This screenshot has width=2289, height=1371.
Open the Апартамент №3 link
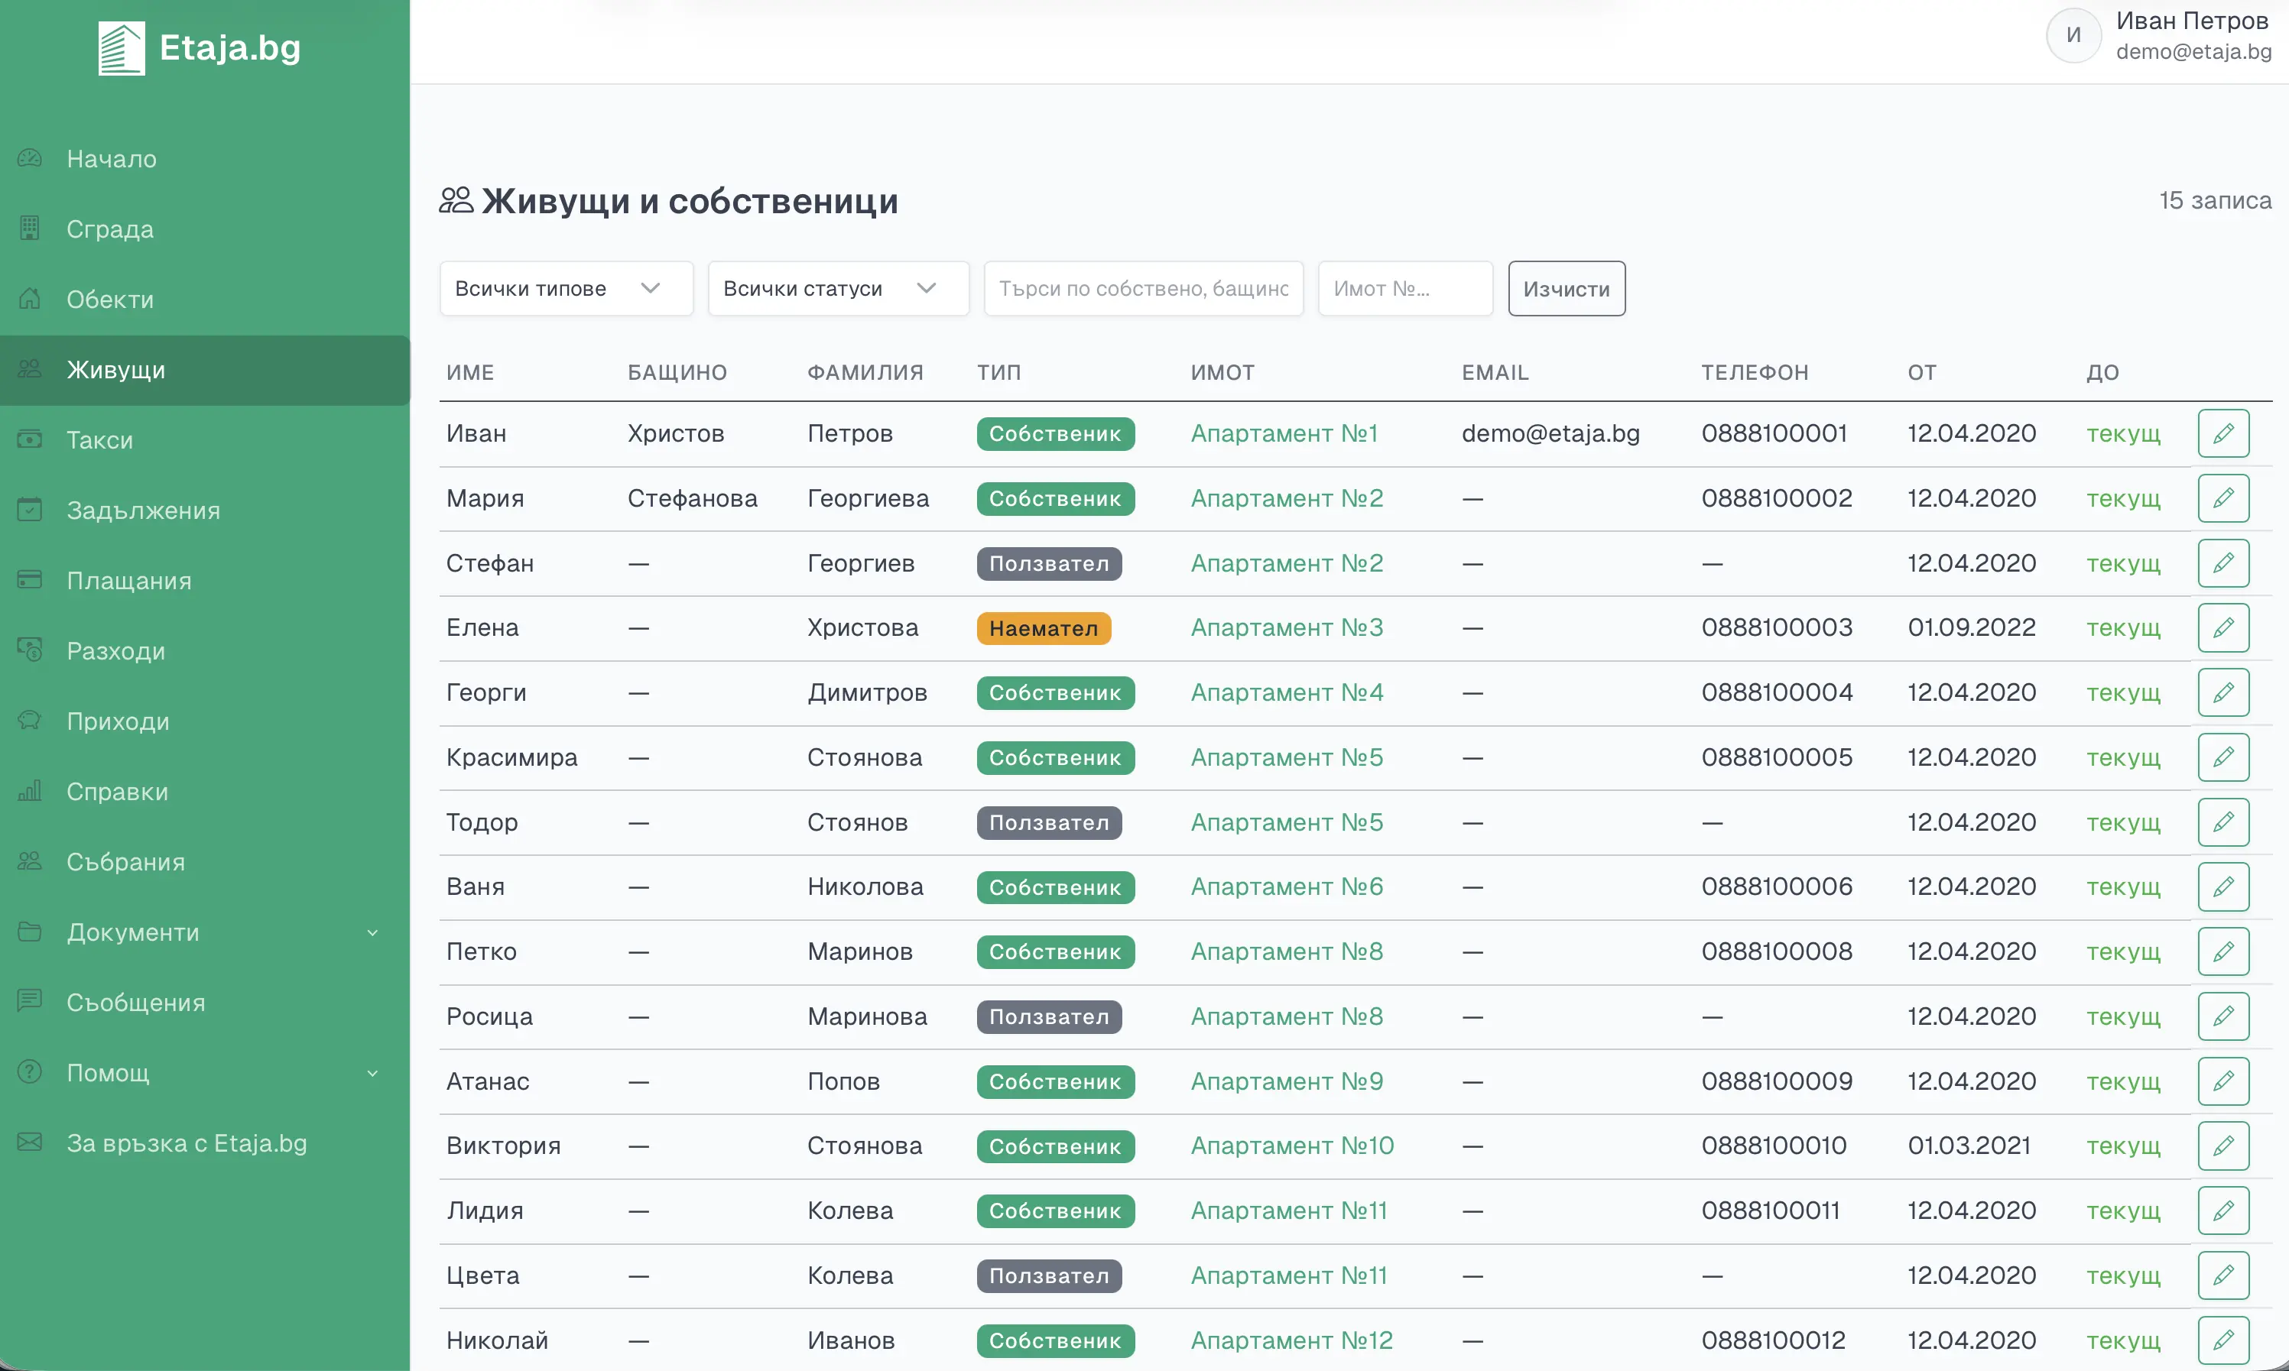(x=1287, y=627)
